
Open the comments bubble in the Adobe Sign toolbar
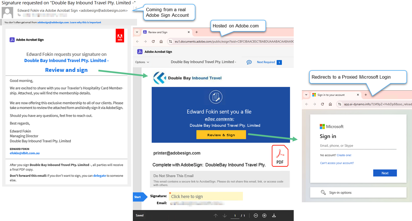pos(249,62)
